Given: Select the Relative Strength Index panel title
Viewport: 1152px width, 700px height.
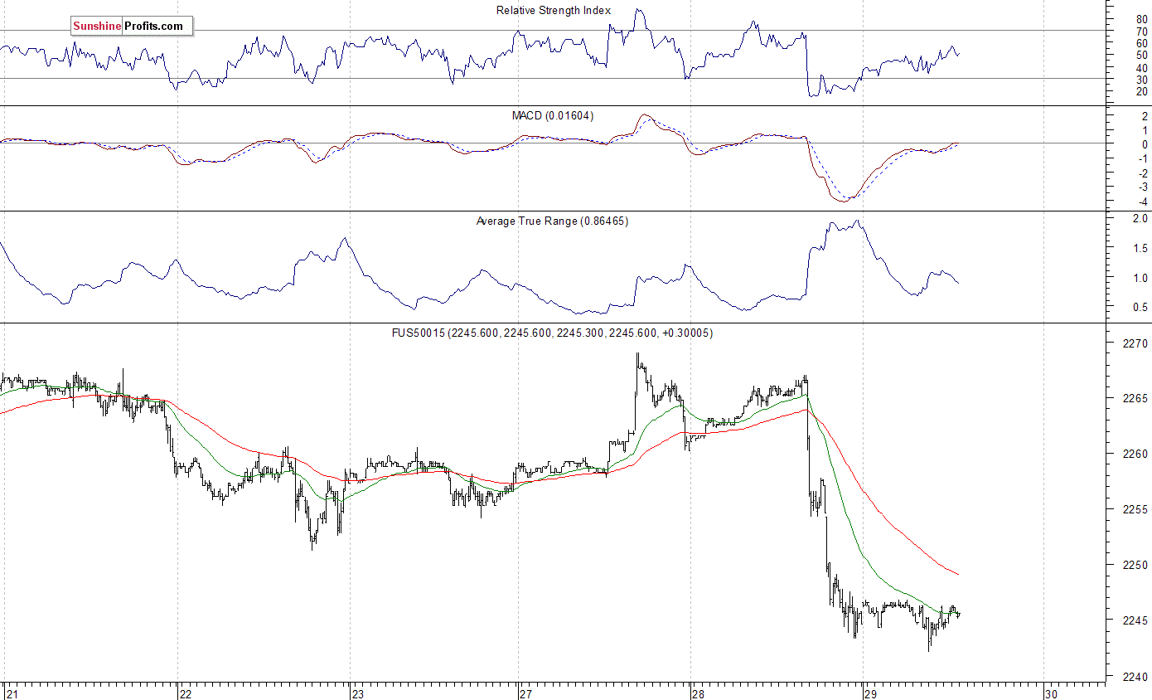Looking at the screenshot, I should 553,11.
